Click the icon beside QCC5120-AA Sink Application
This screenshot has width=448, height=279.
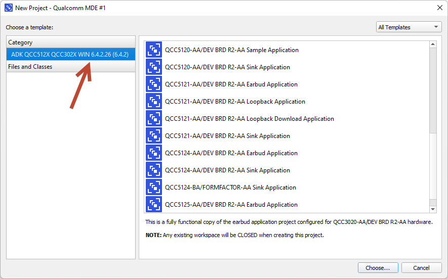point(154,67)
